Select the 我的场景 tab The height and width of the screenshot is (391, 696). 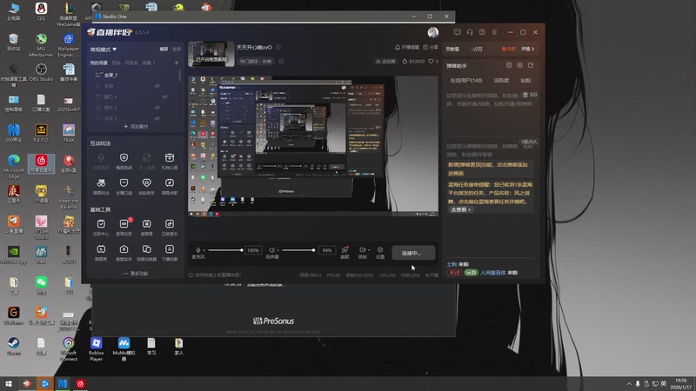point(99,63)
